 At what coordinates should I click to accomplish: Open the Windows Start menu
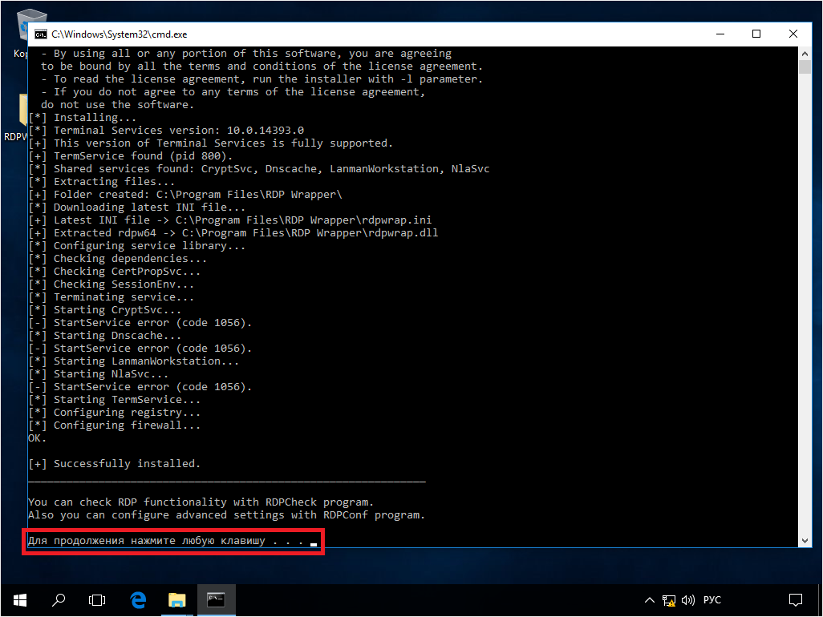(x=19, y=599)
